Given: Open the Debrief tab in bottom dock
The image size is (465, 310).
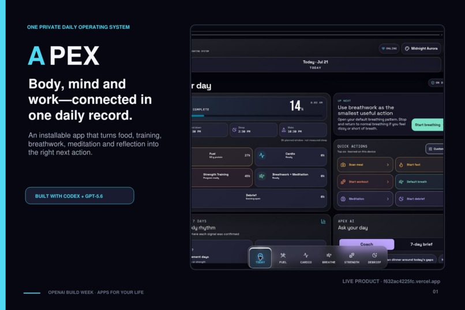Looking at the screenshot, I should click(x=374, y=258).
